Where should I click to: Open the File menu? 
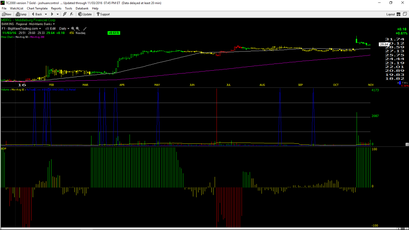click(x=4, y=8)
